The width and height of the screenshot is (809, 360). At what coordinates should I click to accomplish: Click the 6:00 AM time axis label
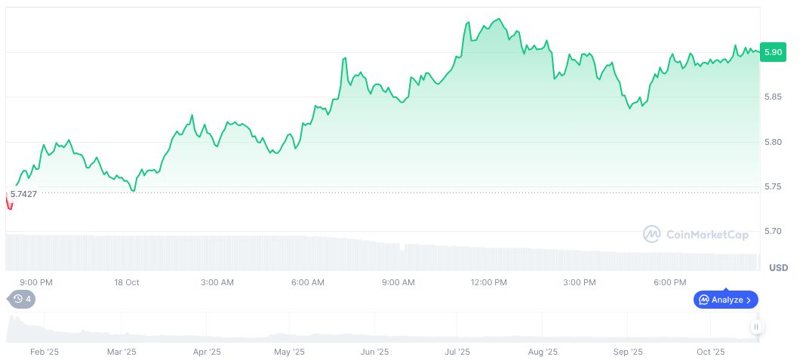(308, 282)
